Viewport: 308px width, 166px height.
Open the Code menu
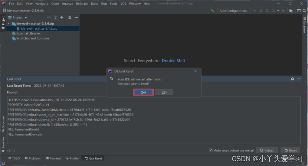coord(55,4)
